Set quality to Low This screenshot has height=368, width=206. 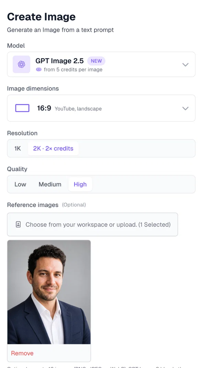tap(20, 184)
